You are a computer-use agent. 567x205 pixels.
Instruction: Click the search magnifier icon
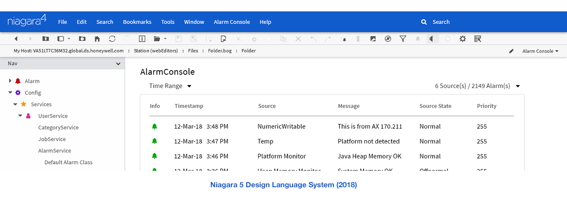(x=424, y=22)
